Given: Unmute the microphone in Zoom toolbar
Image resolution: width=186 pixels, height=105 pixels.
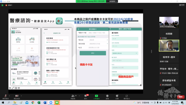Looking at the screenshot, I should [x=5, y=96].
